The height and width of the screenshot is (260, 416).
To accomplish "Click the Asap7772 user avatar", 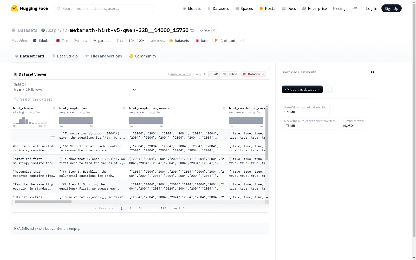I will (43, 30).
